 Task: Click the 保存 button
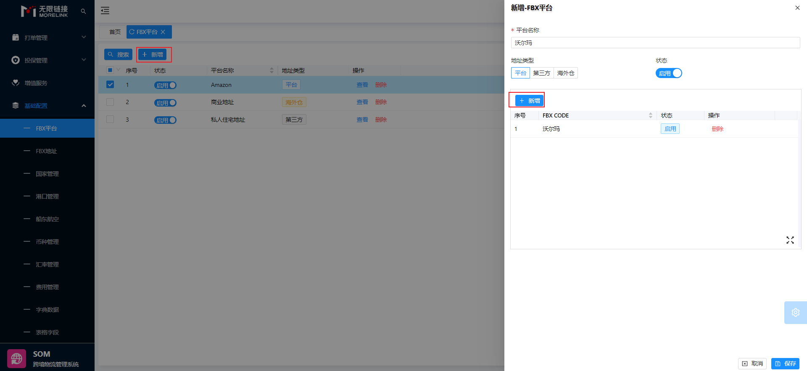[785, 363]
